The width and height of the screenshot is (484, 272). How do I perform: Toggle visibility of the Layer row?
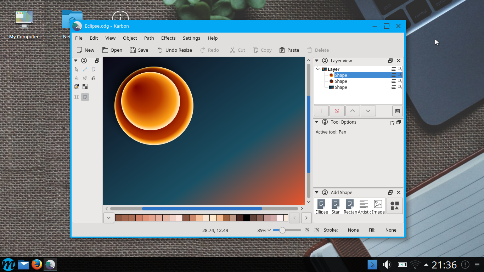(x=393, y=69)
